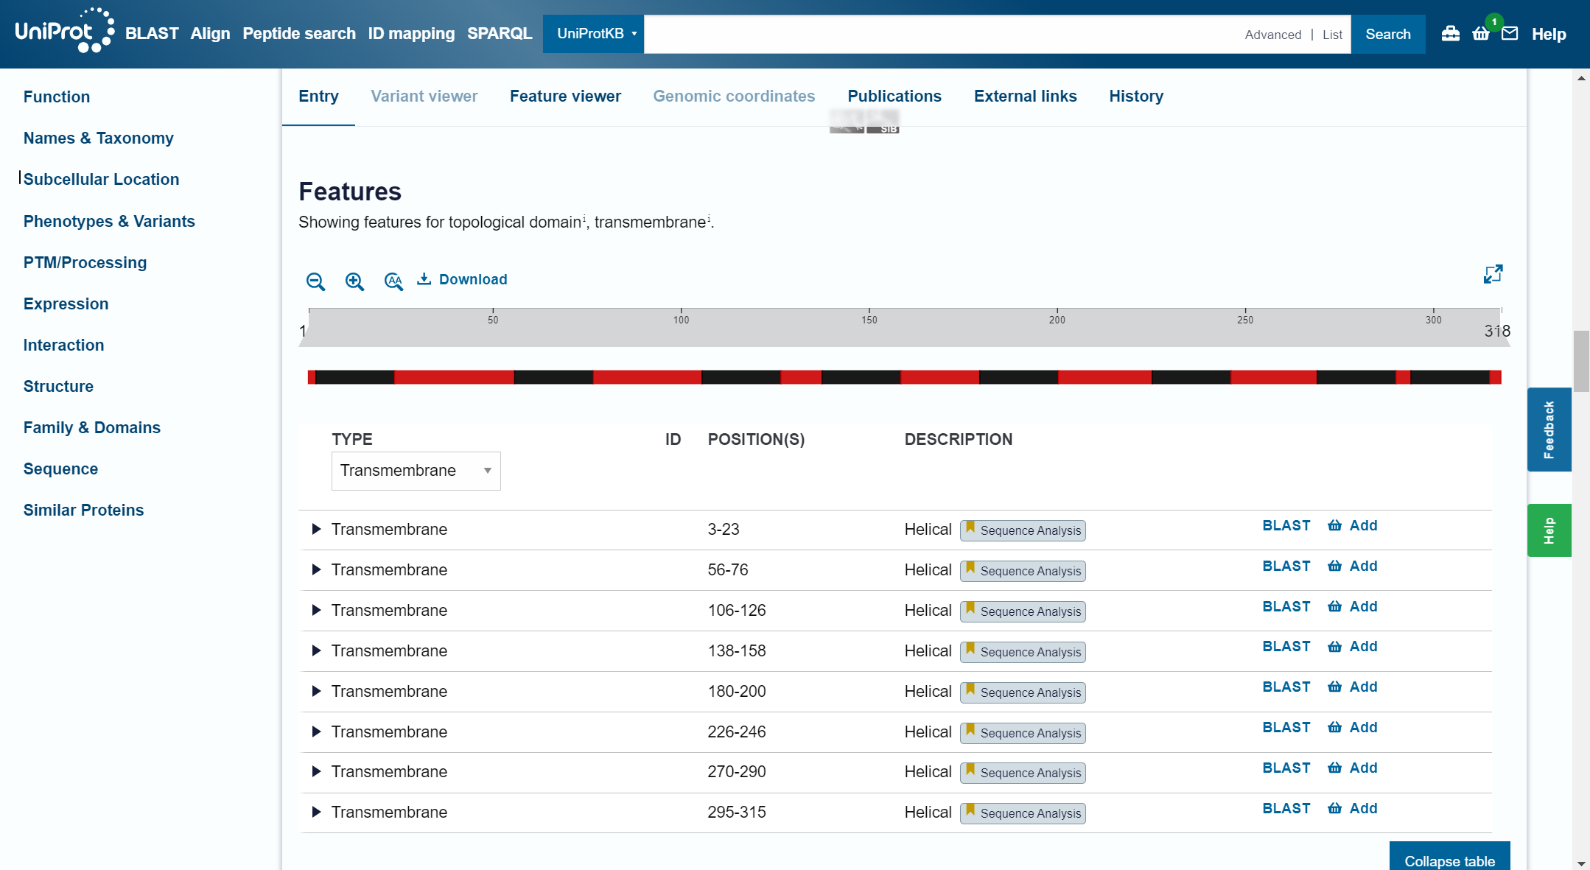This screenshot has width=1590, height=870.
Task: Add transmembrane 3-23 to basket
Action: [x=1353, y=525]
